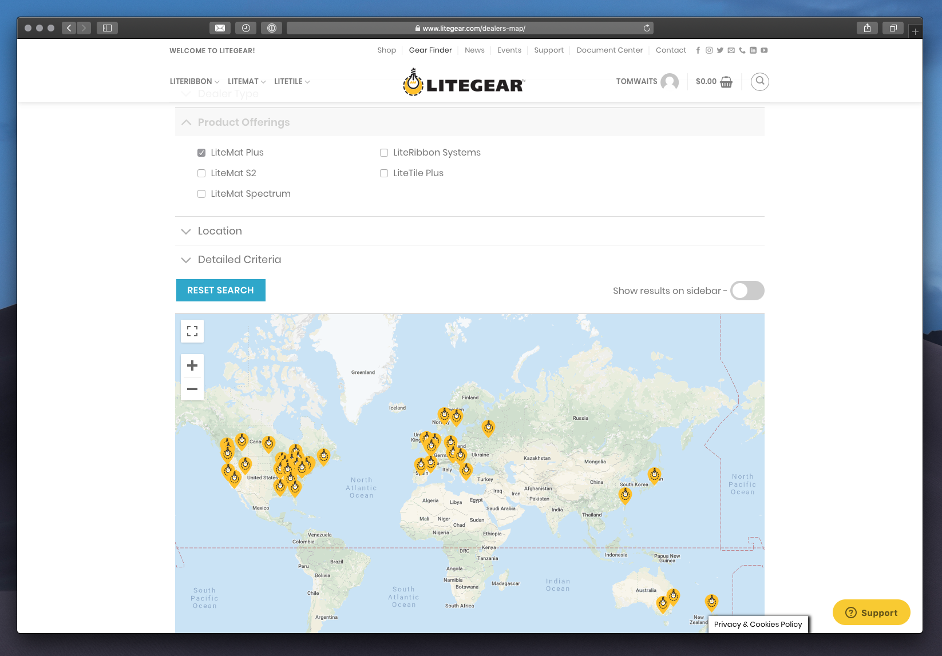Zoom out on the dealers map
The width and height of the screenshot is (942, 656).
[x=192, y=389]
